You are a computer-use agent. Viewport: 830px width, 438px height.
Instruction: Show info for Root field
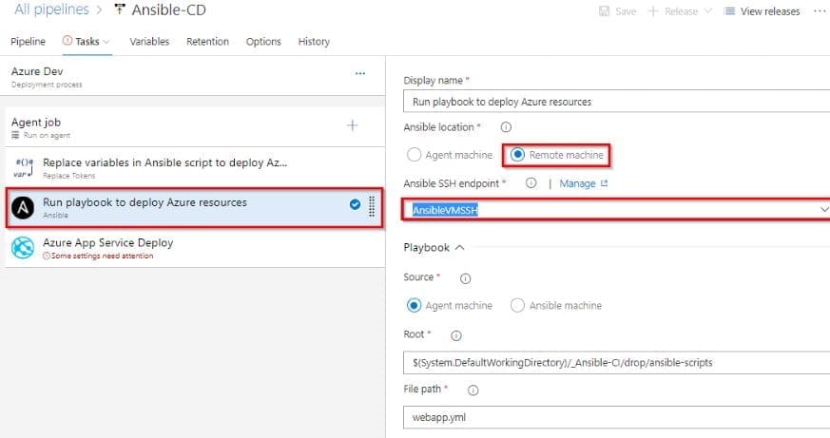pos(455,335)
